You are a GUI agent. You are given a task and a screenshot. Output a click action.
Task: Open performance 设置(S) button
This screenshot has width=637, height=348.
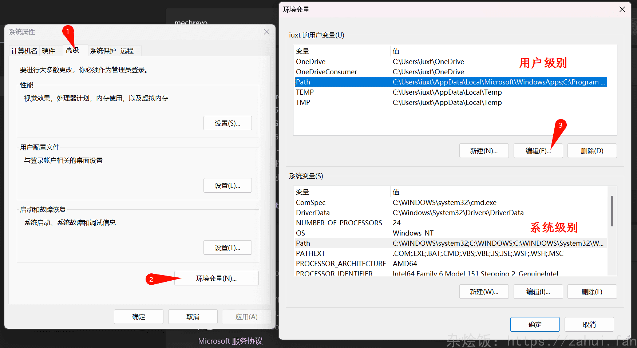tap(227, 123)
